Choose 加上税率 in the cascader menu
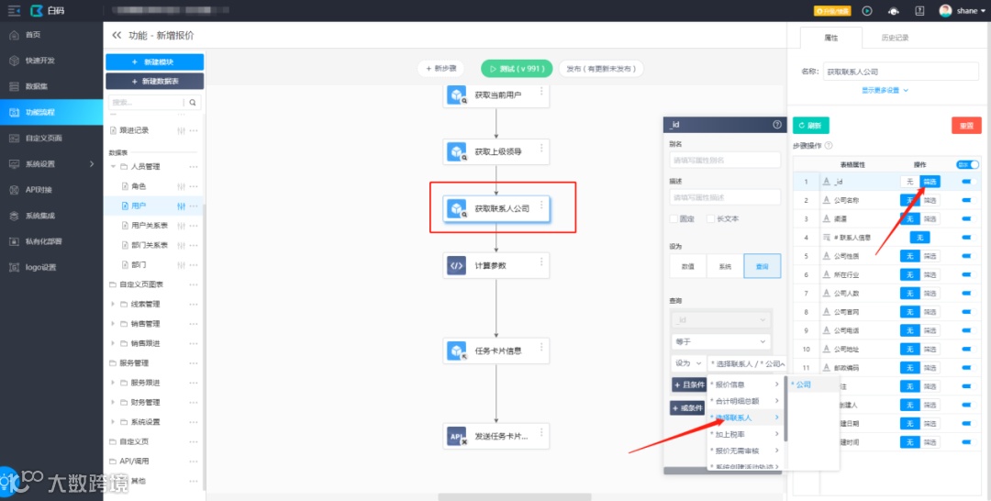The height and width of the screenshot is (501, 991). [x=745, y=434]
